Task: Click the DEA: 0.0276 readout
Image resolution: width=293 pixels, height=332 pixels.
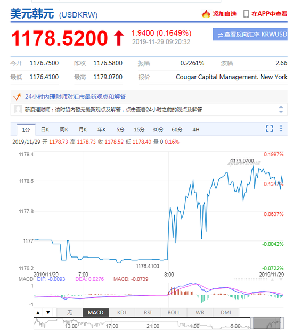Action: pos(89,279)
